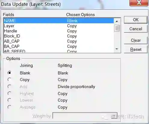Click the Cancel button

coord(136,29)
